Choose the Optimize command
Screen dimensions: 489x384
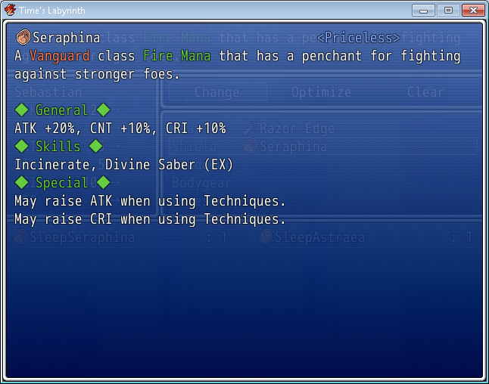pyautogui.click(x=321, y=92)
